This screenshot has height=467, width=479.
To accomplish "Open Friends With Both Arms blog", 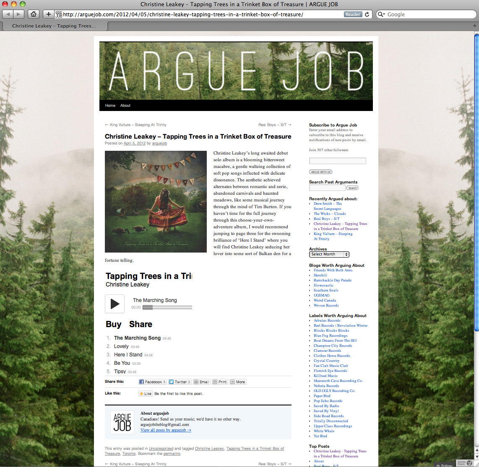I will click(x=333, y=270).
